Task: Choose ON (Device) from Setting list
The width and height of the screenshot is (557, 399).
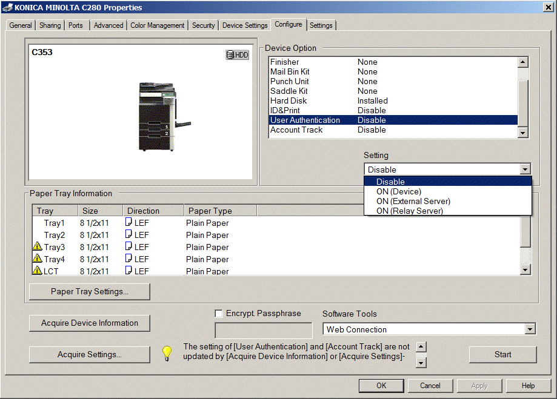Action: click(x=398, y=191)
